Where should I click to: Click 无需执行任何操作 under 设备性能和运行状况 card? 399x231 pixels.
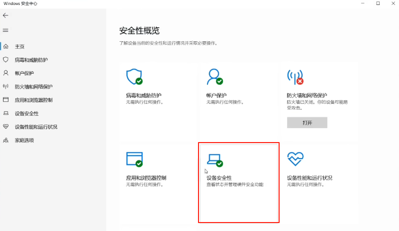[x=305, y=184]
